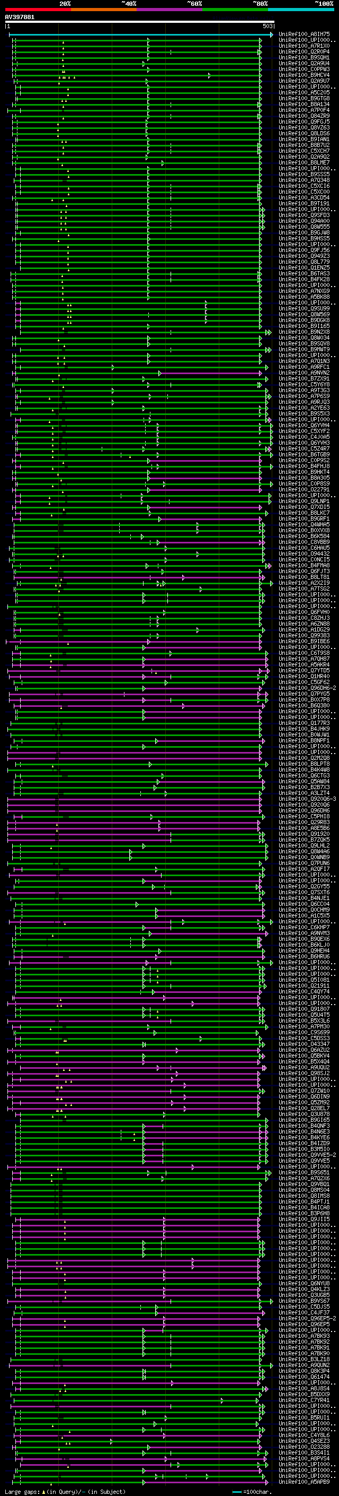Image resolution: width=339 pixels, height=1496 pixels.
Task: Click the white query sequence ruler bar
Action: [140, 22]
